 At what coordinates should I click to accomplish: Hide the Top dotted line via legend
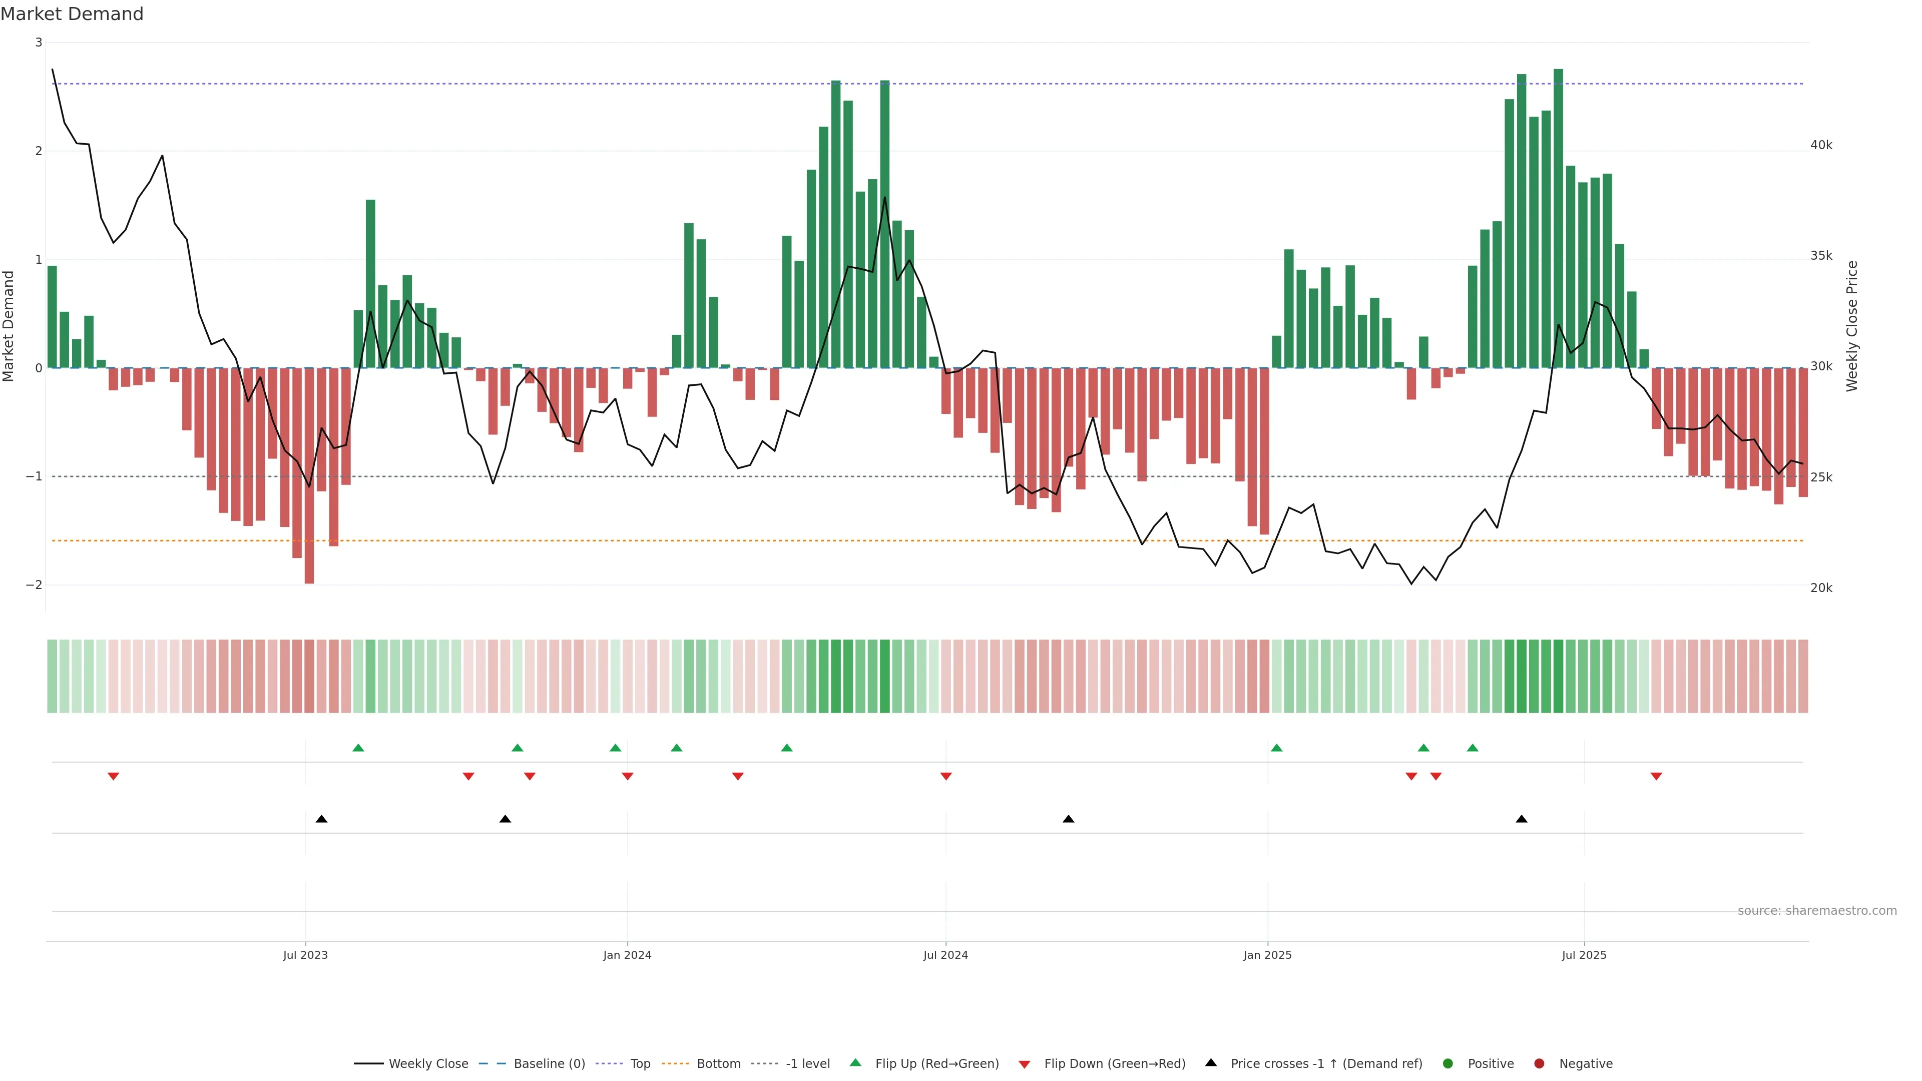640,1063
